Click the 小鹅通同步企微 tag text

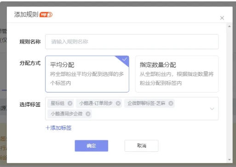[67, 114]
